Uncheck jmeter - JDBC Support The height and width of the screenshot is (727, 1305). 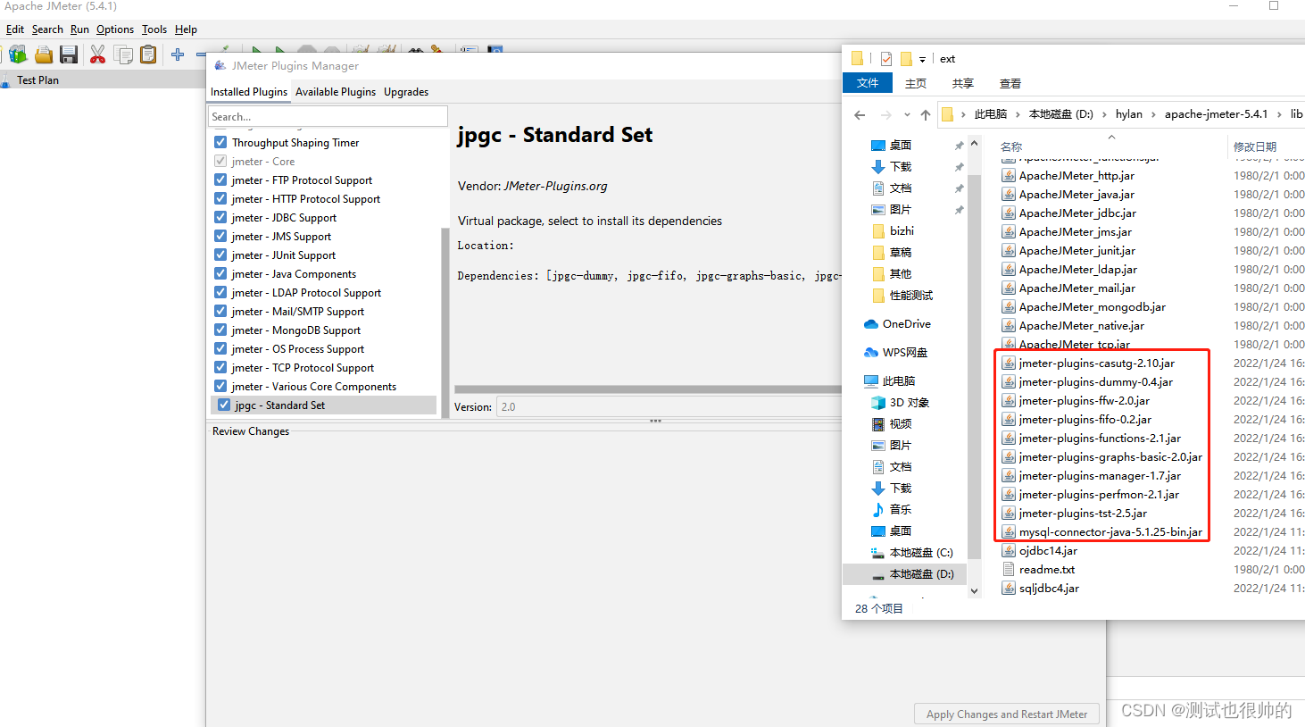220,217
